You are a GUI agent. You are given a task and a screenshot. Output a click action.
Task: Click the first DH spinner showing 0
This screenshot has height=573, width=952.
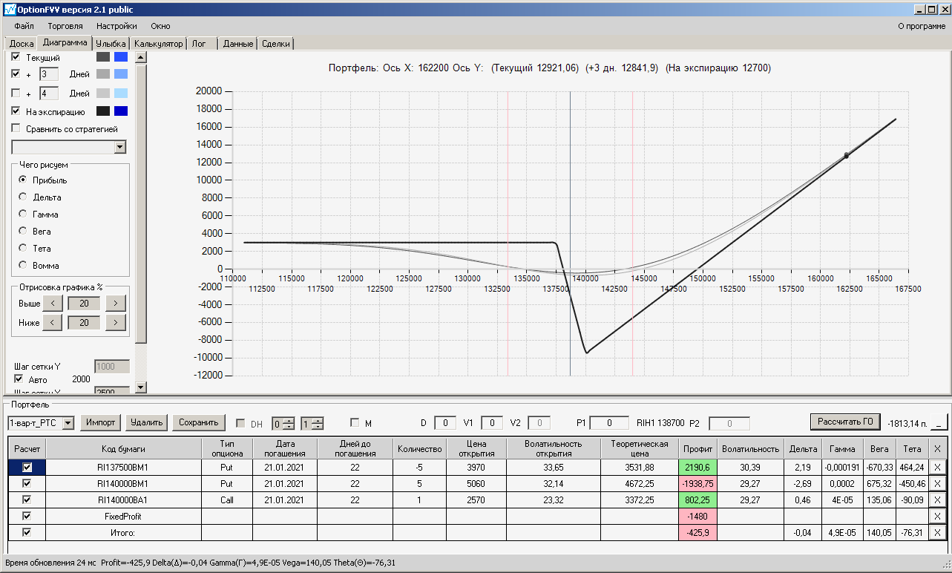(x=283, y=423)
